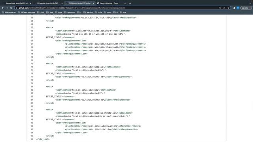Open the 'c' bookmark folder
253x142 pixels.
pos(79,12)
